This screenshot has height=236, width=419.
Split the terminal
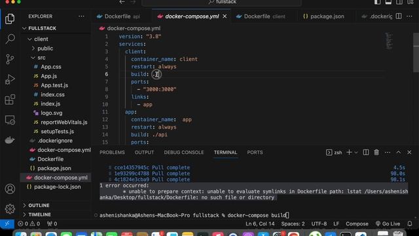click(x=366, y=152)
